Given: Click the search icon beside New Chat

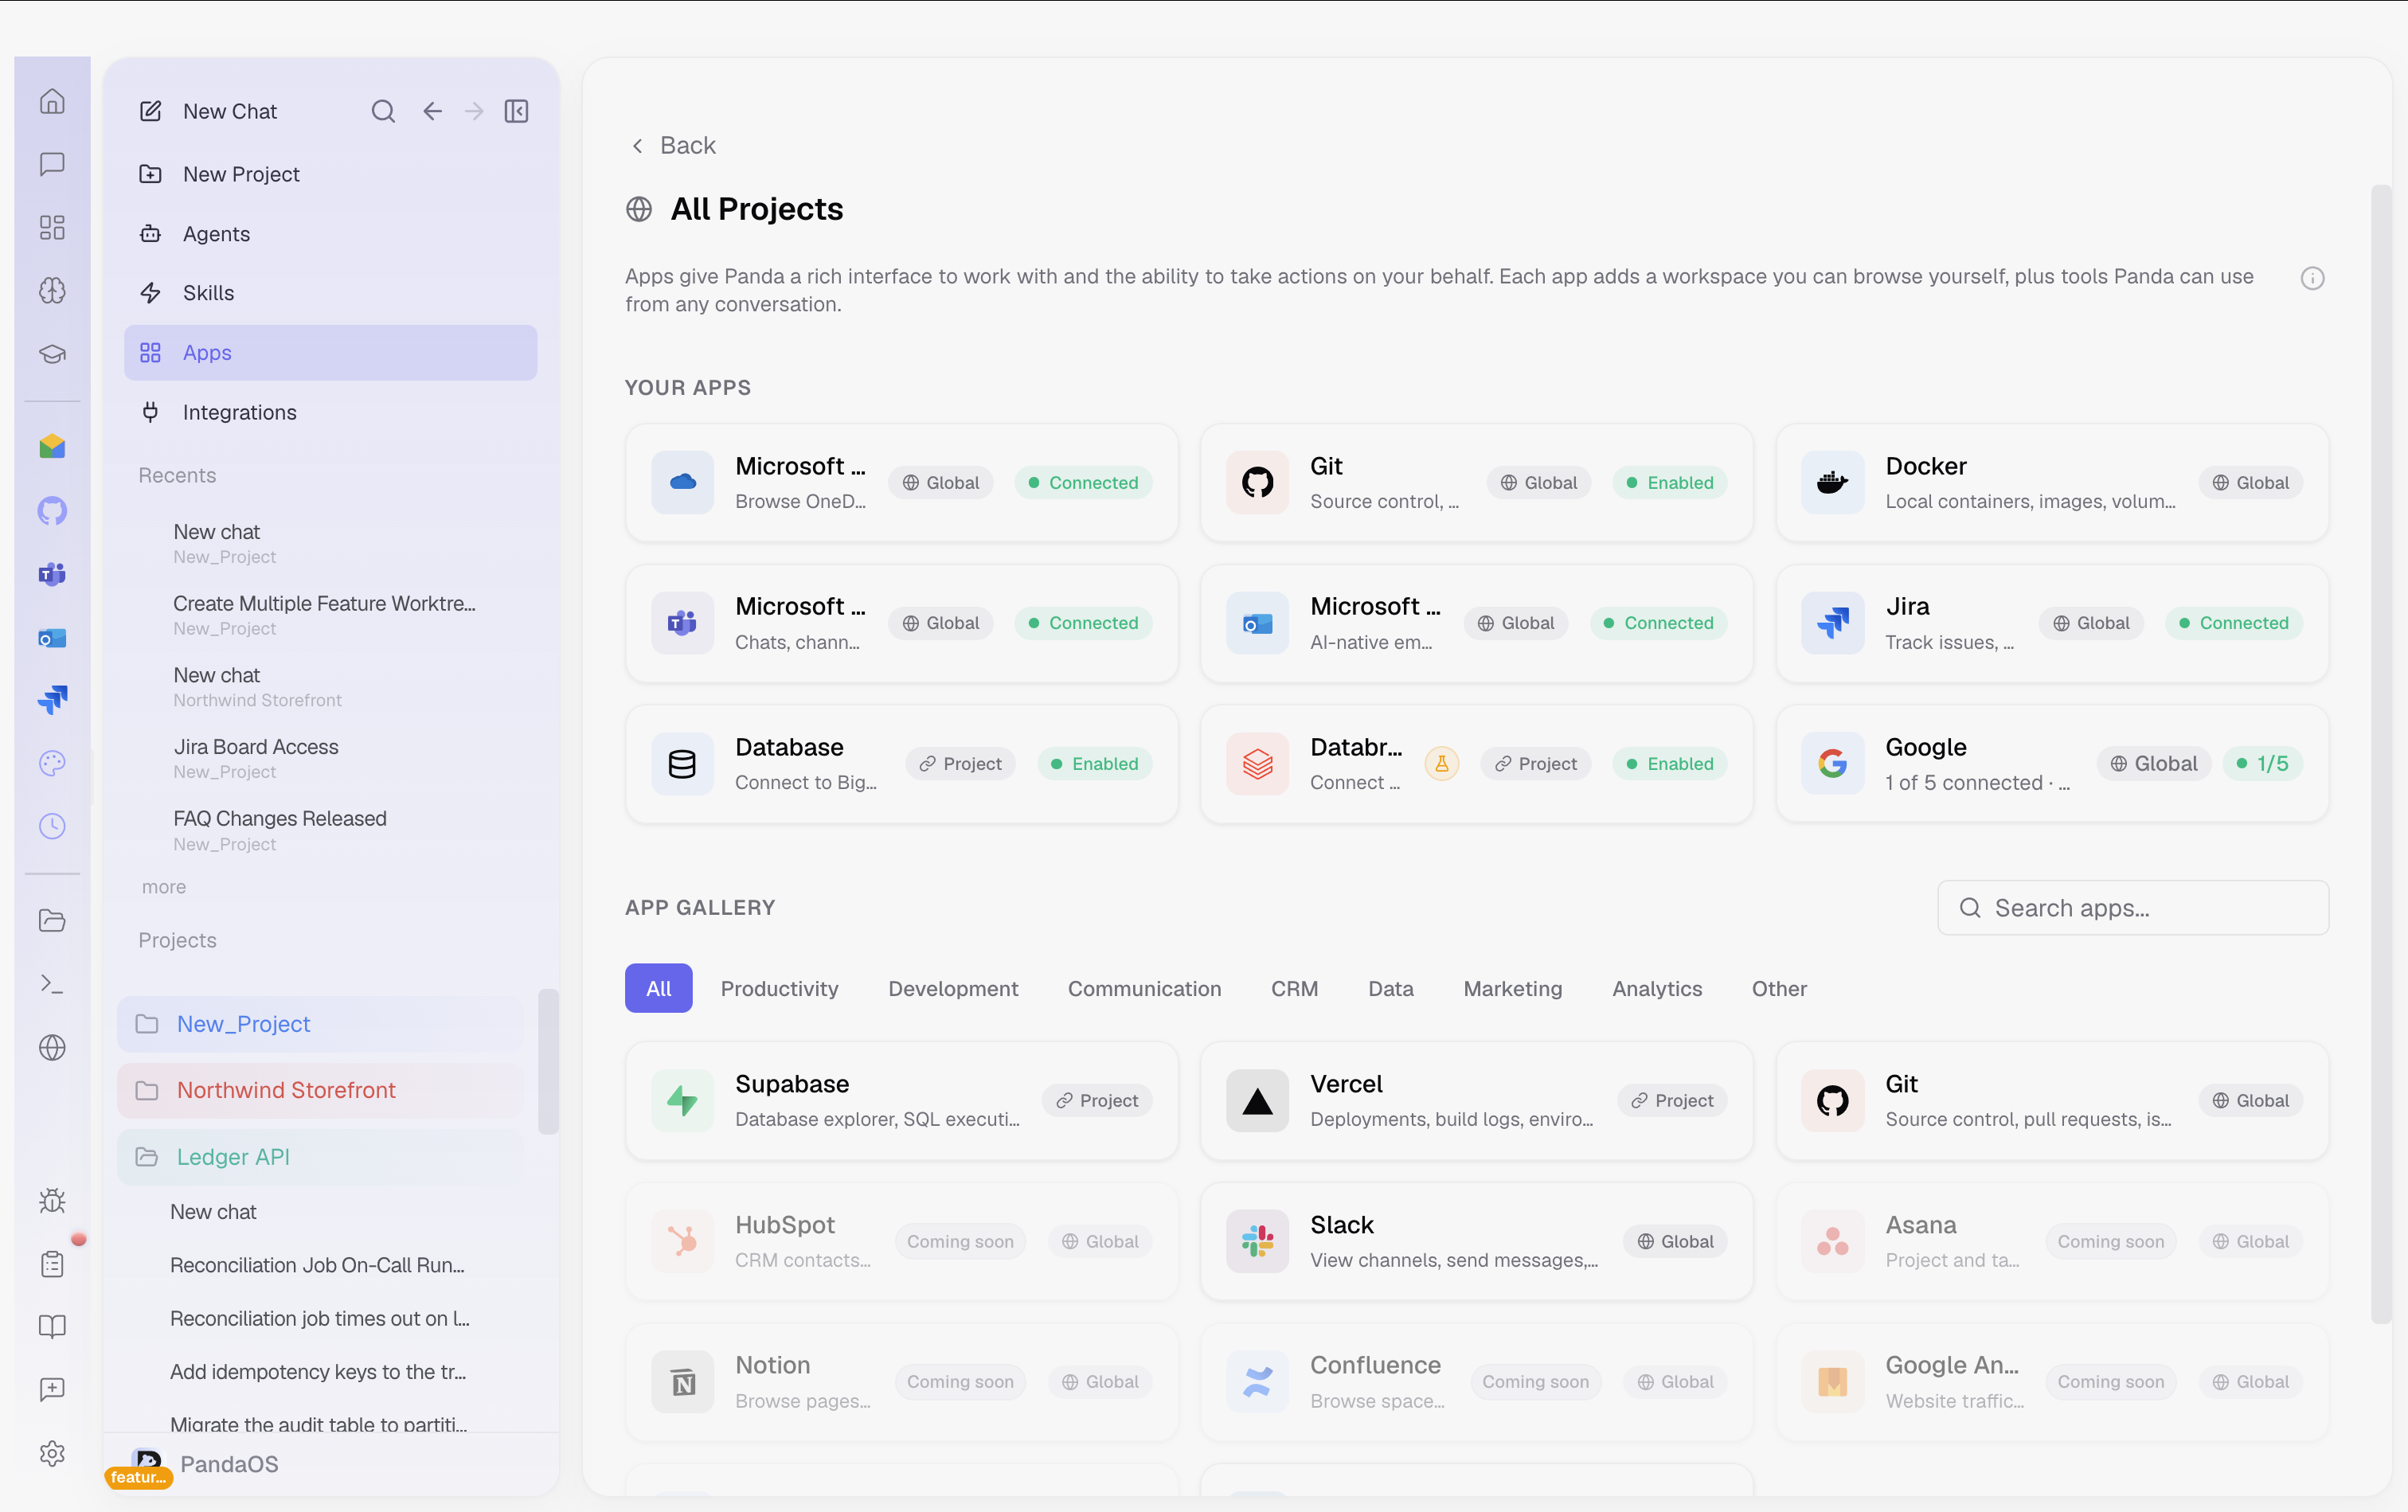Looking at the screenshot, I should click(383, 111).
